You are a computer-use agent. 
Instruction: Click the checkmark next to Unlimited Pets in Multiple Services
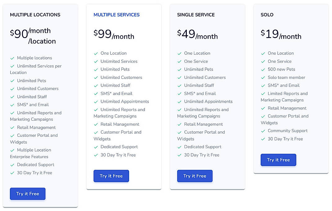point(96,69)
